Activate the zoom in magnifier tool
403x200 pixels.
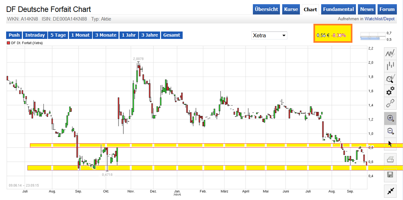[x=390, y=118]
